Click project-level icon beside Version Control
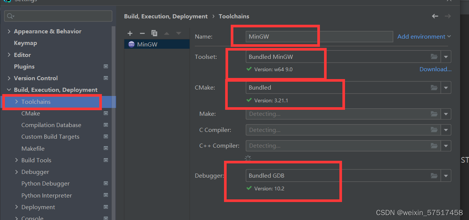This screenshot has height=220, width=469. pyautogui.click(x=106, y=78)
